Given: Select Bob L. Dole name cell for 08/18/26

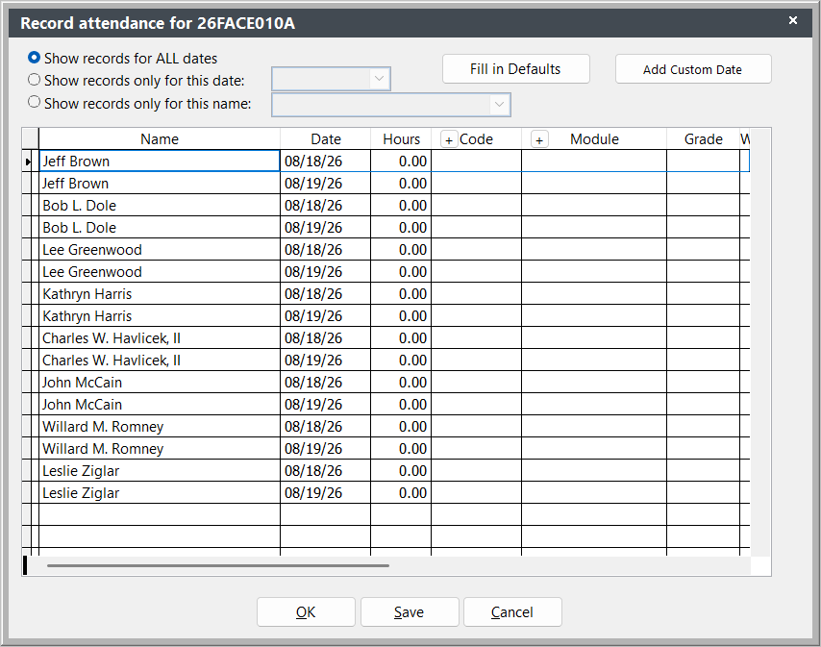Looking at the screenshot, I should [160, 205].
